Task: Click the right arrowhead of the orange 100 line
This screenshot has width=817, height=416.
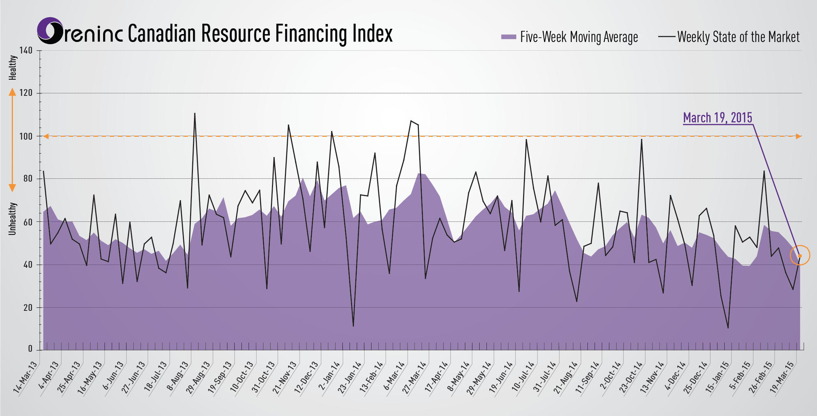Action: point(798,136)
